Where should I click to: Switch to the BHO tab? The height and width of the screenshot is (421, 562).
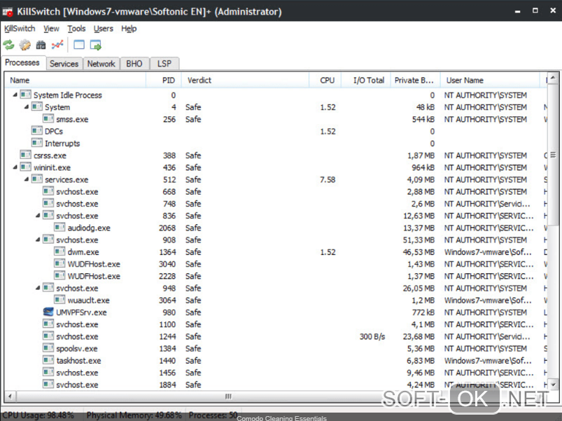click(134, 64)
